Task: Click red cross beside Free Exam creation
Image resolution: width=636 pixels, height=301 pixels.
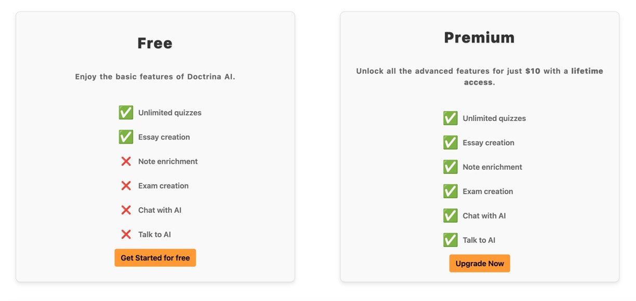Action: (126, 186)
